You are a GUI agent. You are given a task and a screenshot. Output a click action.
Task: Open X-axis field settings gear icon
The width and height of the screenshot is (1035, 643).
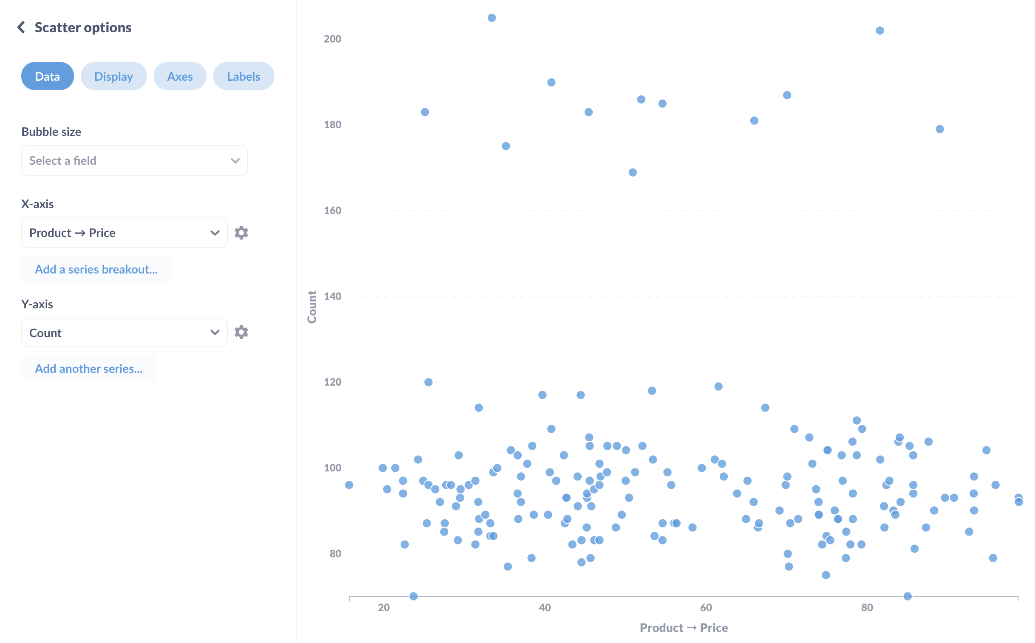click(x=242, y=233)
